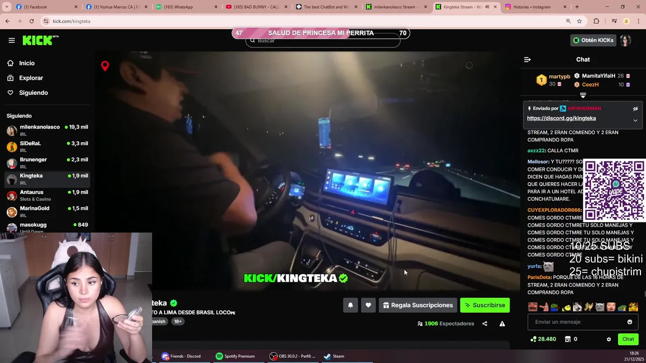Open masokugg followed channel
The width and height of the screenshot is (646, 363).
coord(47,227)
